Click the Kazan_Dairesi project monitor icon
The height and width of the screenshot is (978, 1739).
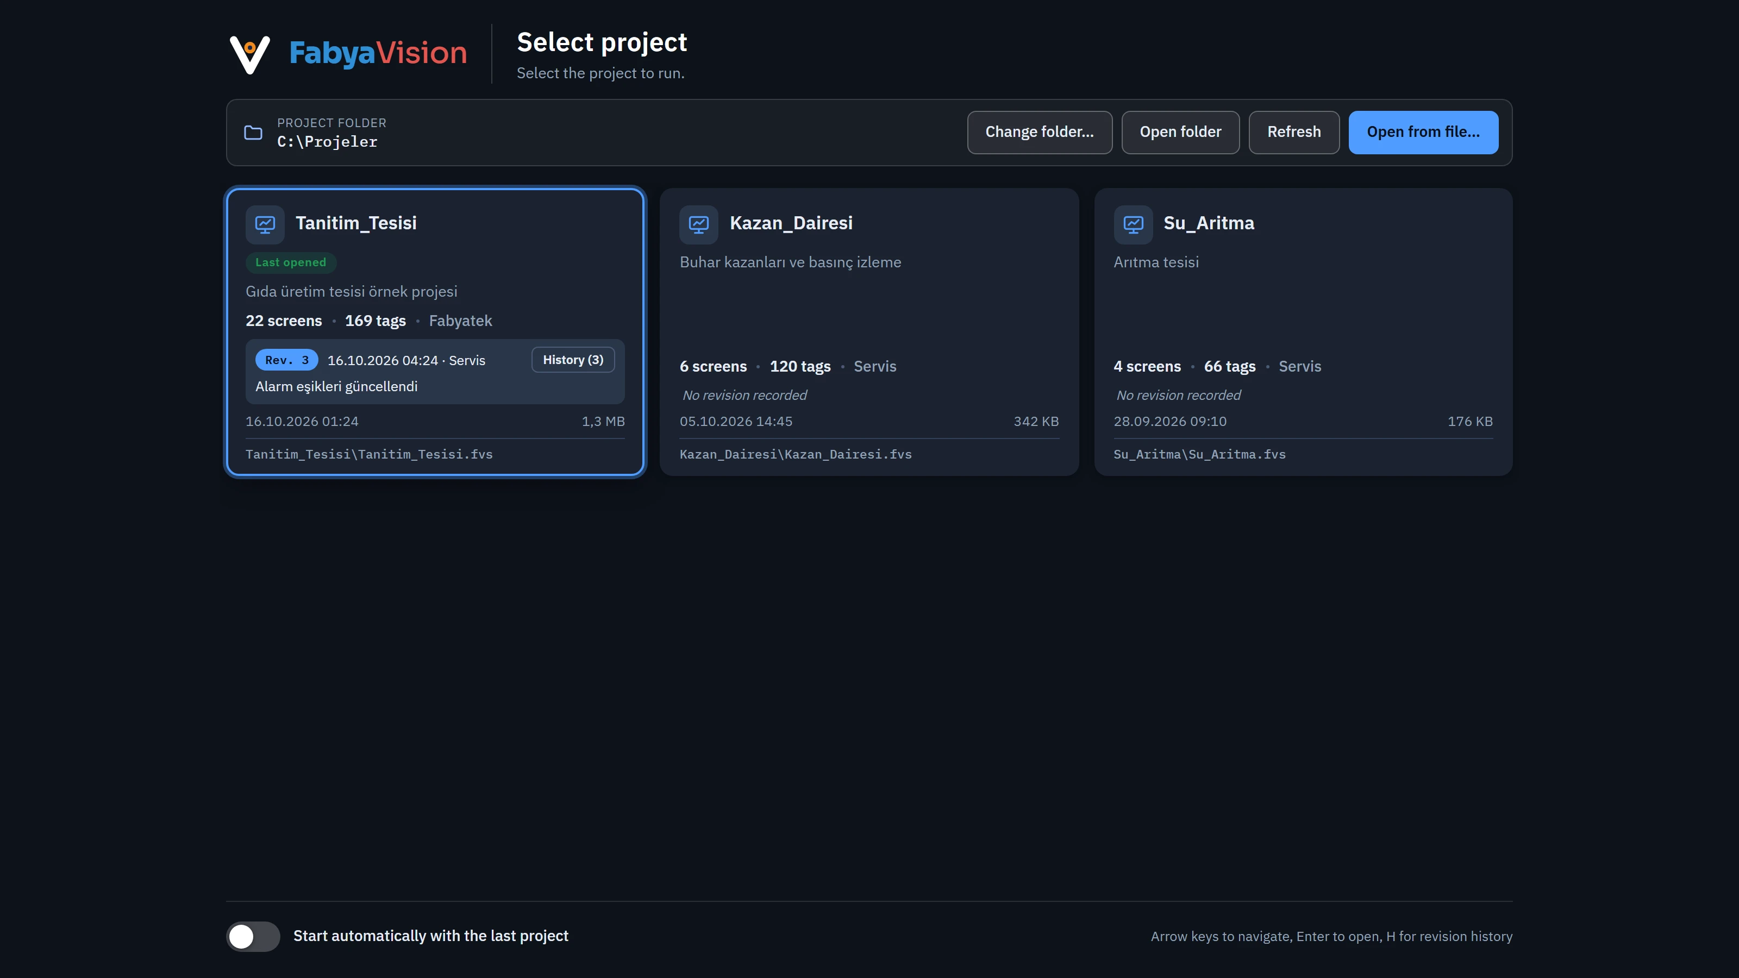point(699,224)
